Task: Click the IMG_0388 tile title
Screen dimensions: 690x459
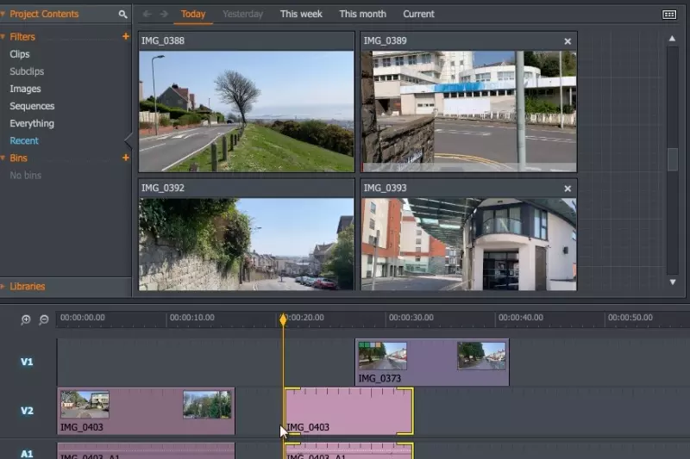Action: tap(163, 40)
